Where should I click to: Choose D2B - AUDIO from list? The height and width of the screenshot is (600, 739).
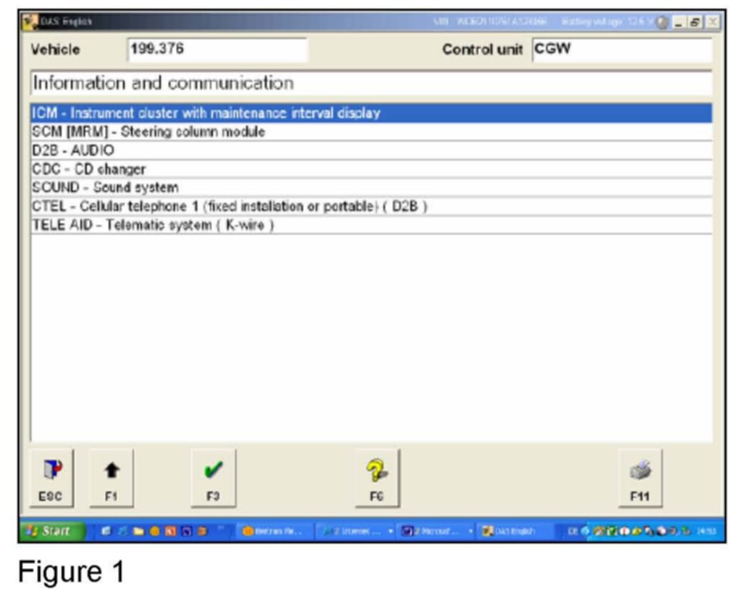coord(74,151)
